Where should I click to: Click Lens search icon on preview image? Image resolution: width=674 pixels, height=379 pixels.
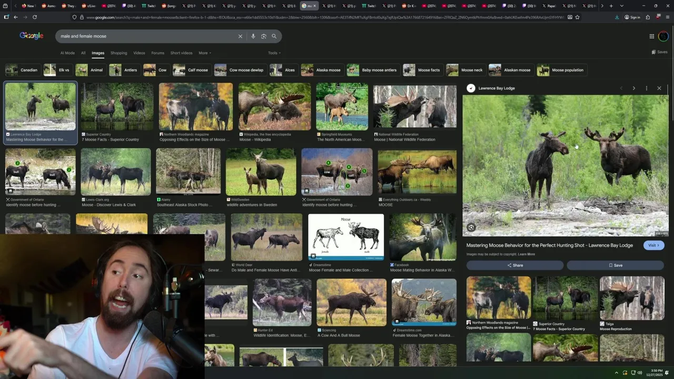point(471,228)
